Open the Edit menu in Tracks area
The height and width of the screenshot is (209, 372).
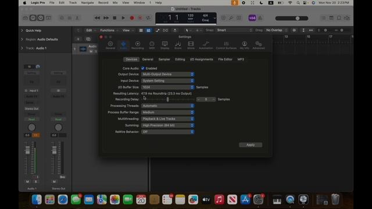[91, 30]
